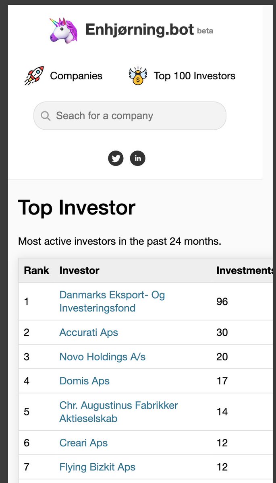
Task: Open Accurati Aps investor link
Action: pyautogui.click(x=89, y=332)
